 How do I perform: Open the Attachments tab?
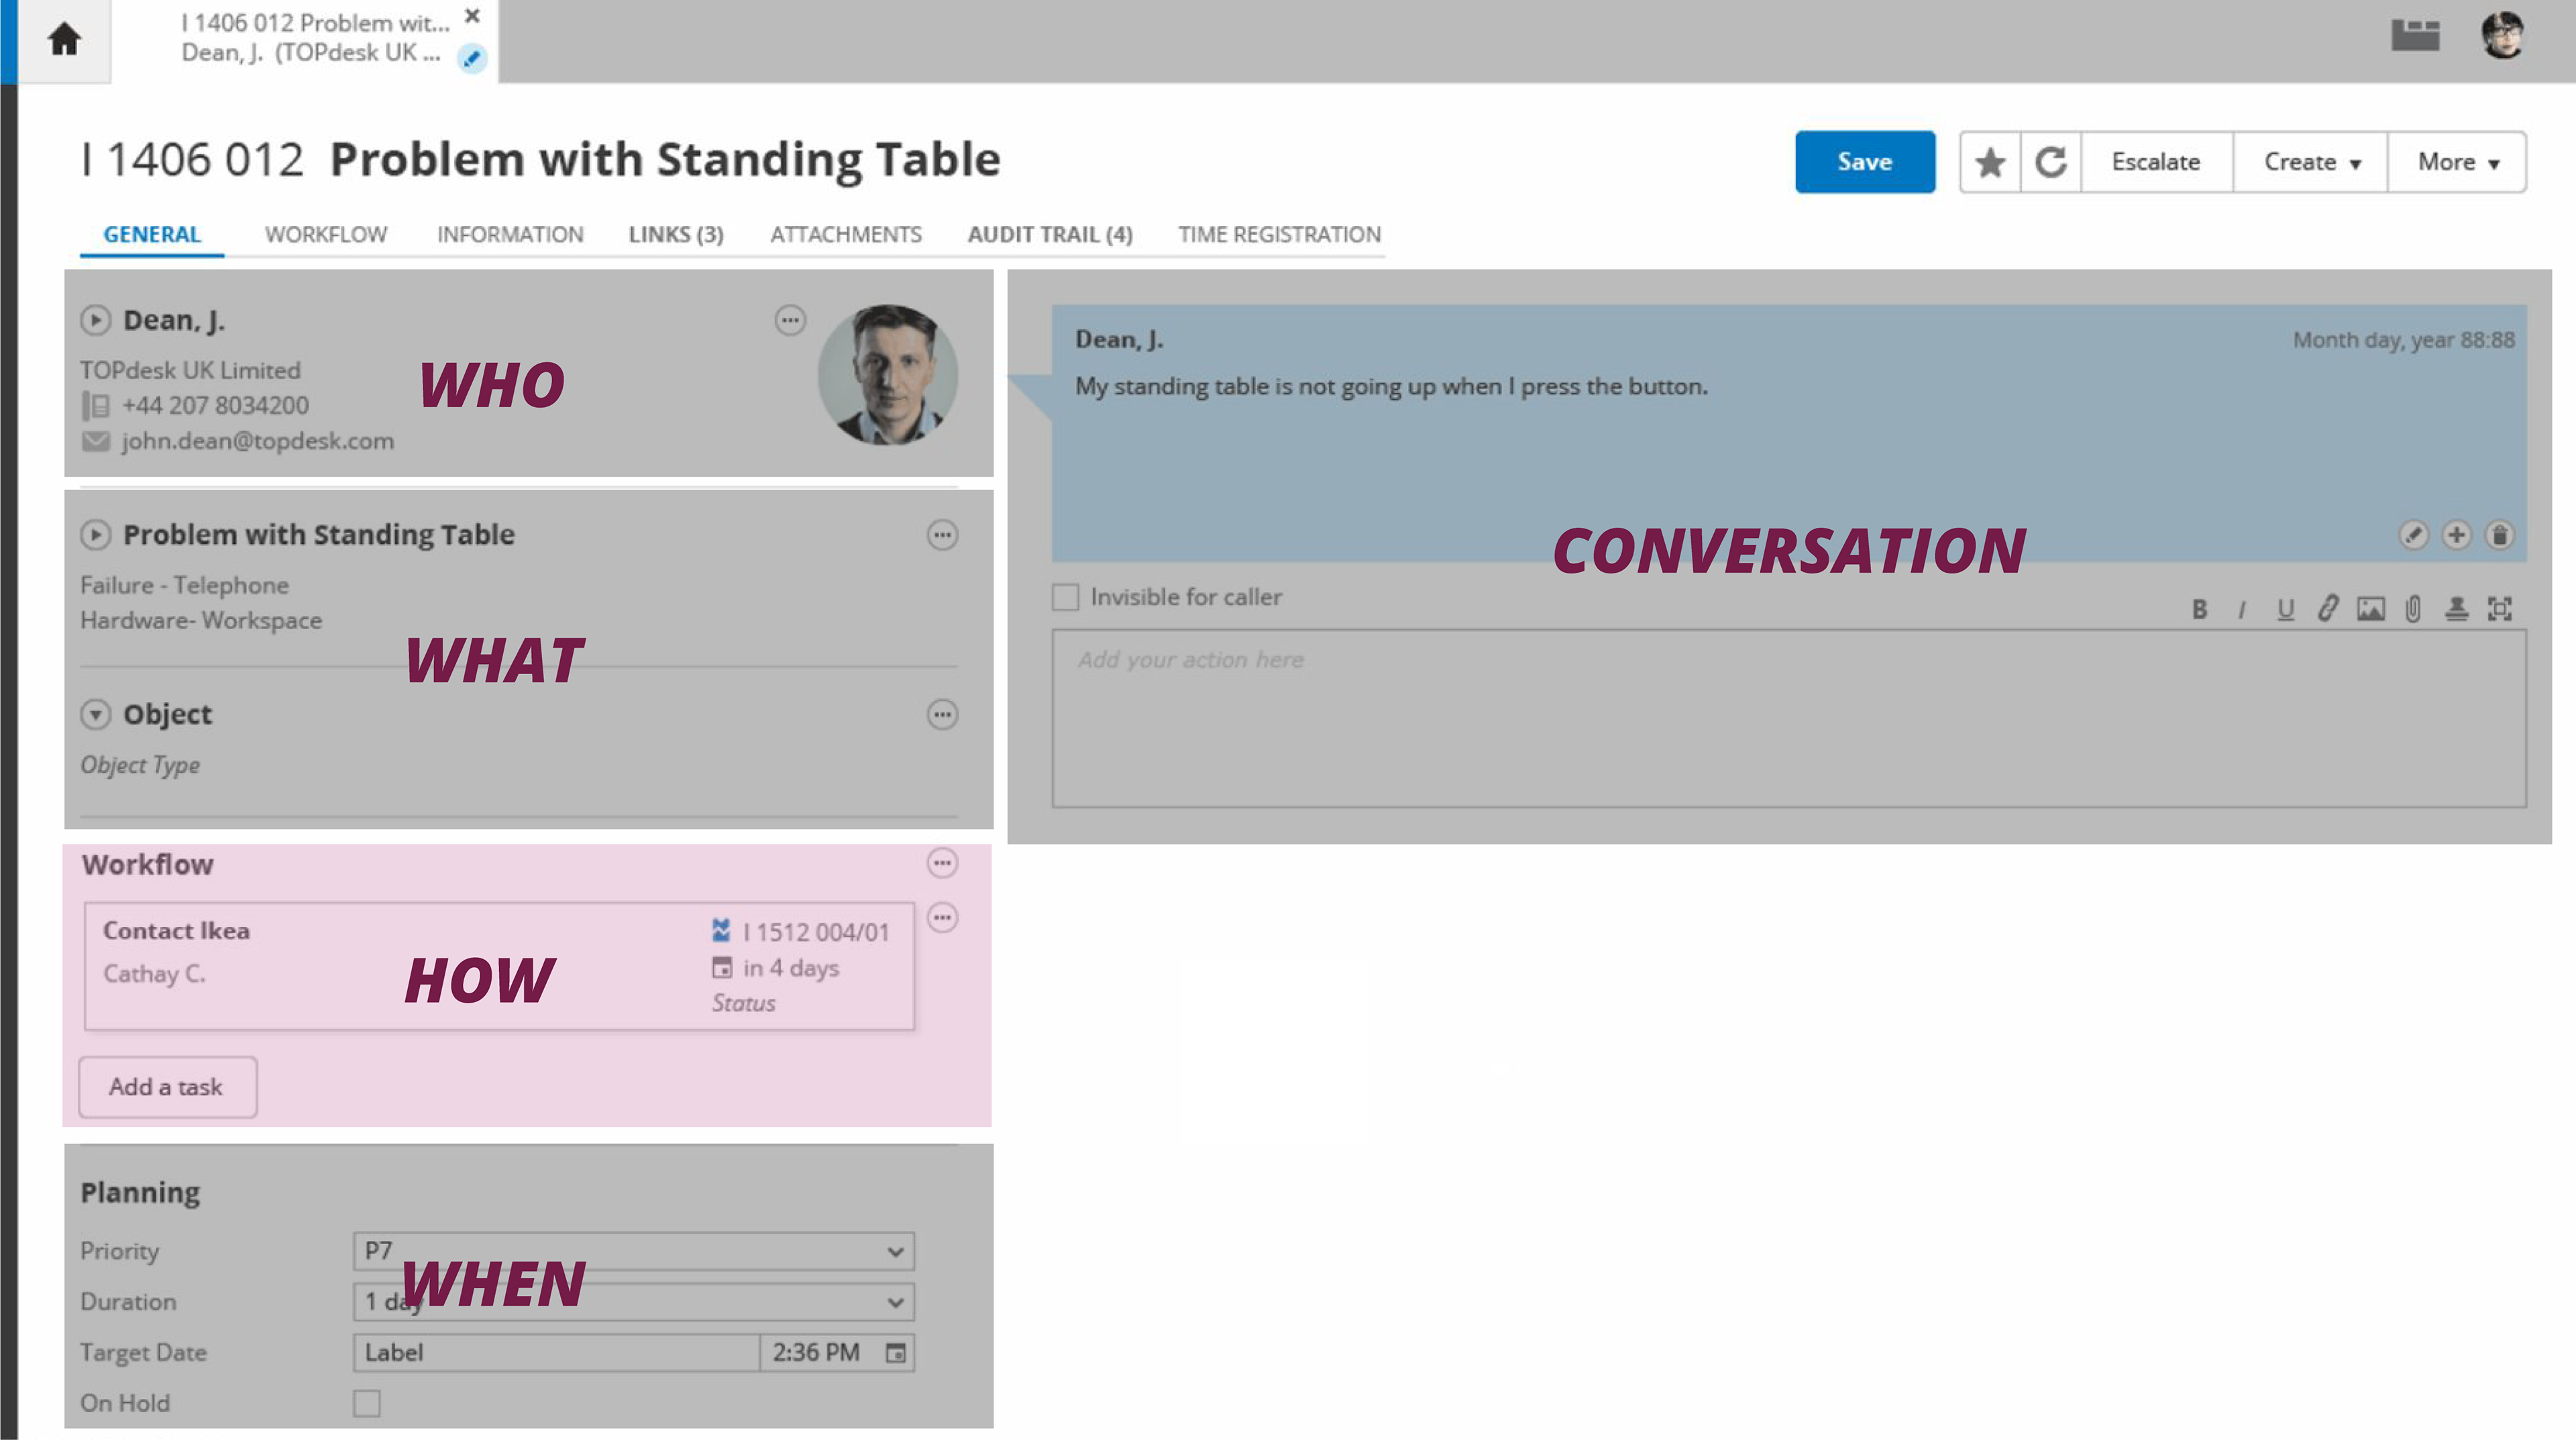(845, 234)
